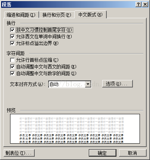The height and width of the screenshot is (160, 150).
Task: Toggle 自动调整中文与数字的间距 checkbox
Action: click(x=12, y=73)
